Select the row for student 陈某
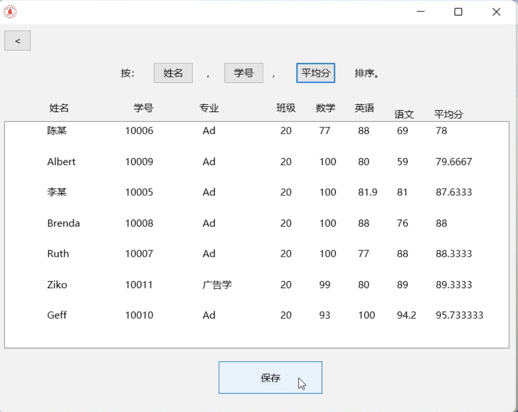This screenshot has width=518, height=412. tap(56, 131)
